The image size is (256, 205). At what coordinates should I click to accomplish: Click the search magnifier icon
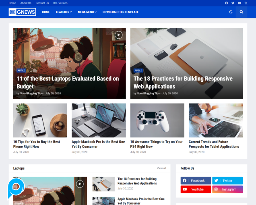(x=242, y=12)
